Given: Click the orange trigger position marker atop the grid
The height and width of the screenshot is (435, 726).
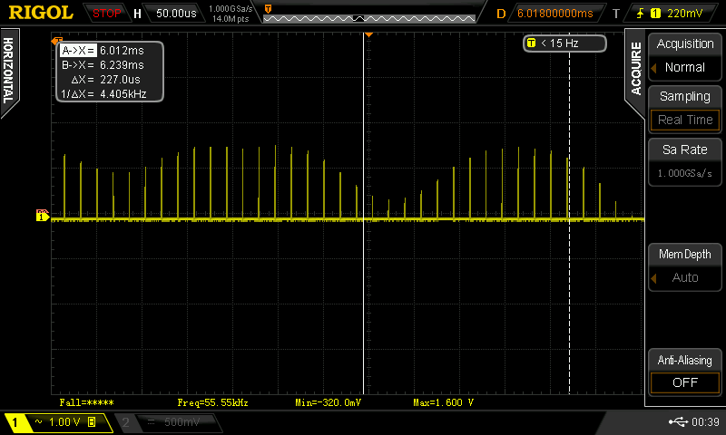Looking at the screenshot, I should click(x=368, y=35).
